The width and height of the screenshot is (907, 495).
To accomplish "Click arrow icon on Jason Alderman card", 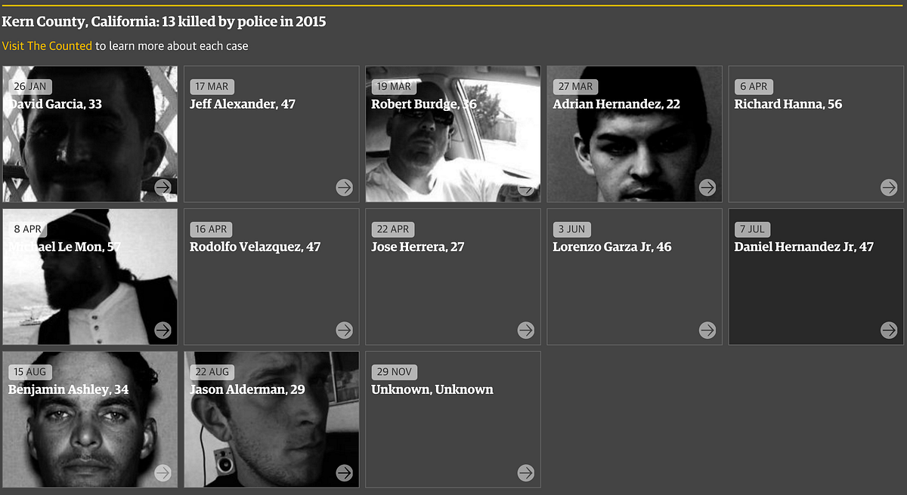I will 344,472.
